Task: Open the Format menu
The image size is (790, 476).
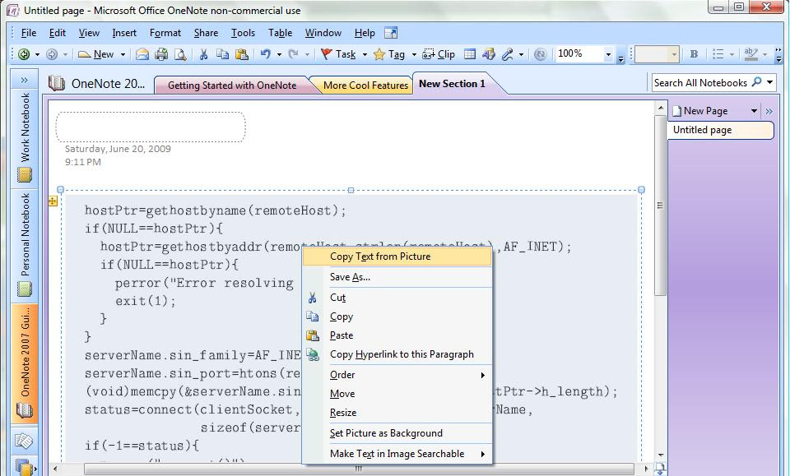Action: click(x=165, y=33)
